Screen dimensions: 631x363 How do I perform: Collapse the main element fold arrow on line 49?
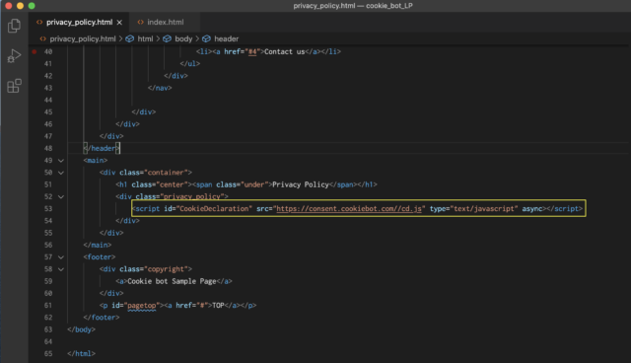[61, 160]
